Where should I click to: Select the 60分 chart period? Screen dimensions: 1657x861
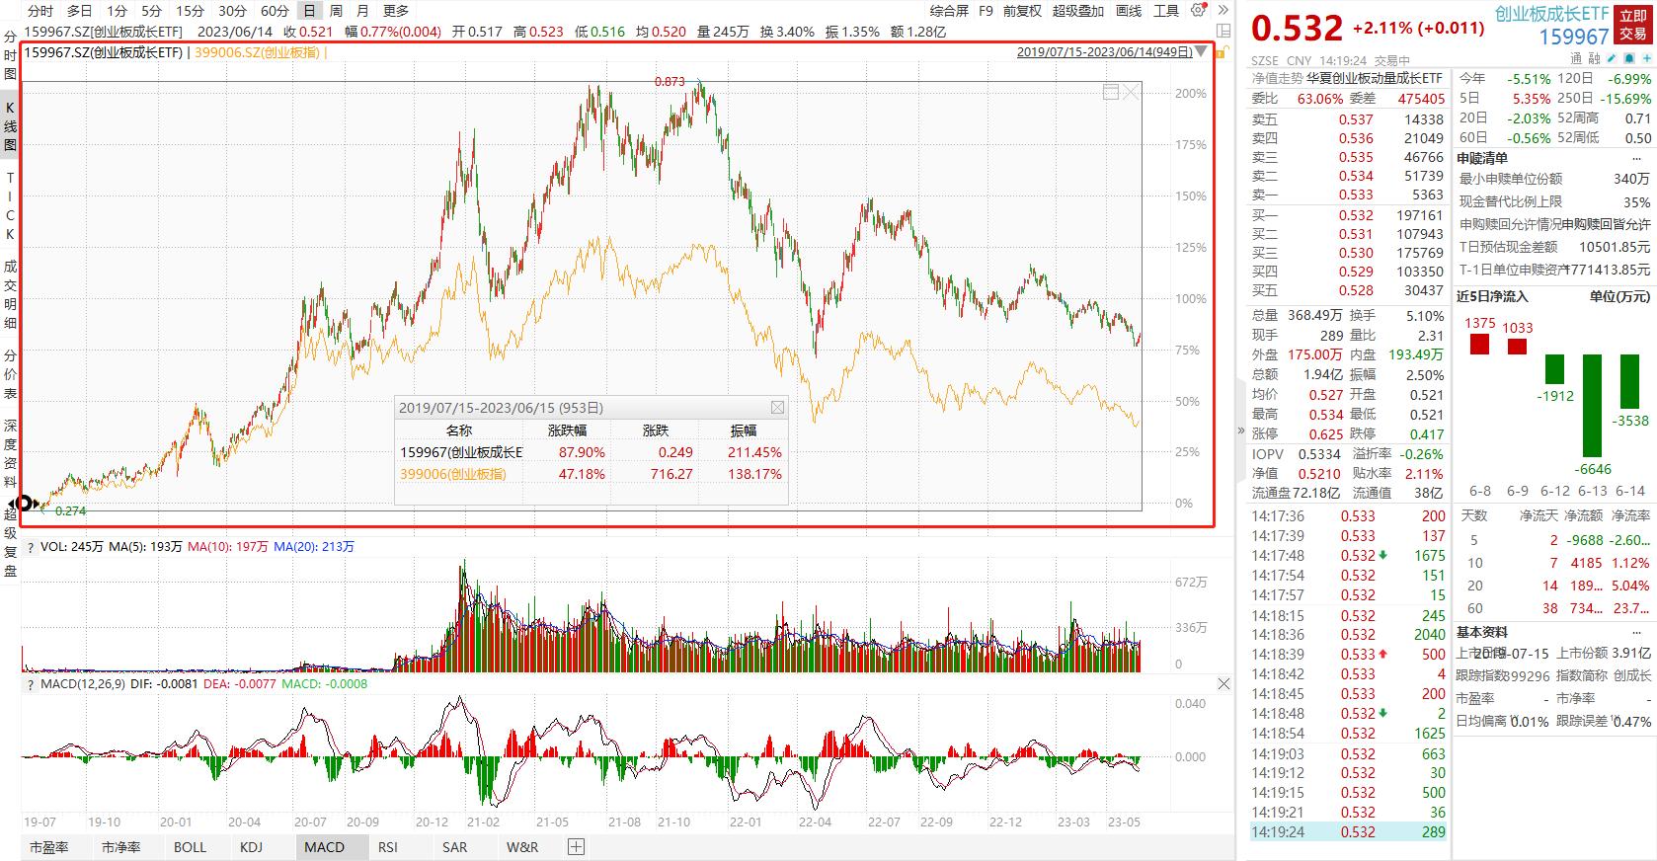275,11
